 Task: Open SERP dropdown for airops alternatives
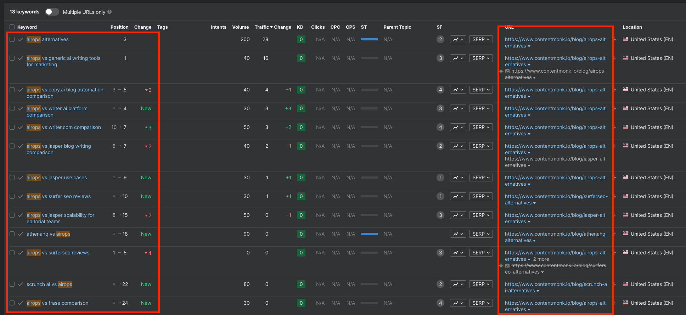[x=481, y=39]
